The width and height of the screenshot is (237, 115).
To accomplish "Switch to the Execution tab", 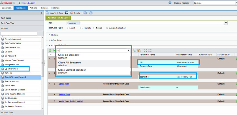I will [7, 8].
